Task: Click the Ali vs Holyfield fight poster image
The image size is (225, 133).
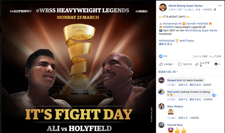Action: (79, 67)
